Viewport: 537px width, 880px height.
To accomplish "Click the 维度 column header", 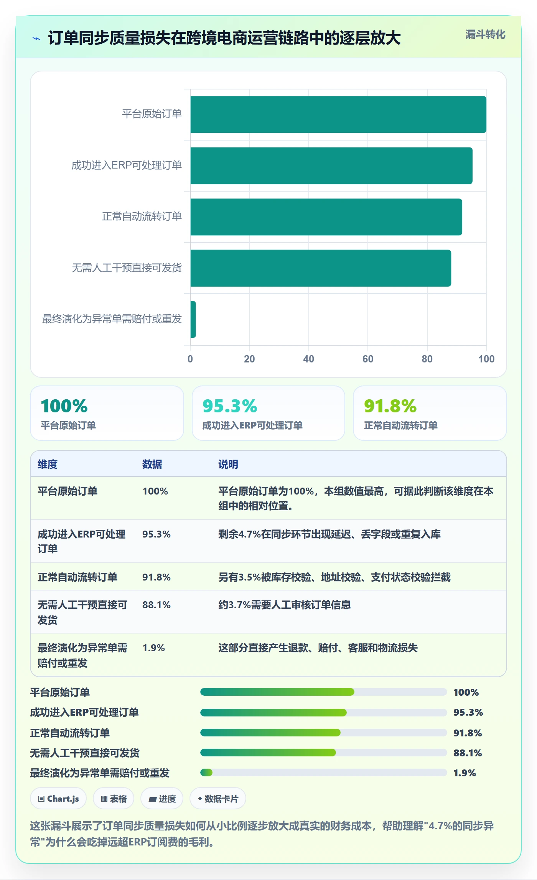I will (48, 464).
